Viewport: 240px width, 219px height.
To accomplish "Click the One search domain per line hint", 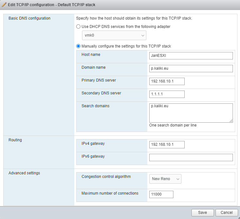I will (x=173, y=125).
